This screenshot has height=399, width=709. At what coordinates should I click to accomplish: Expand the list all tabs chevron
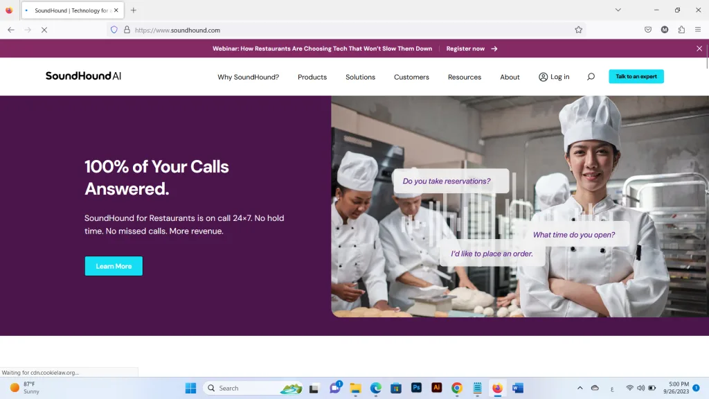coord(618,10)
